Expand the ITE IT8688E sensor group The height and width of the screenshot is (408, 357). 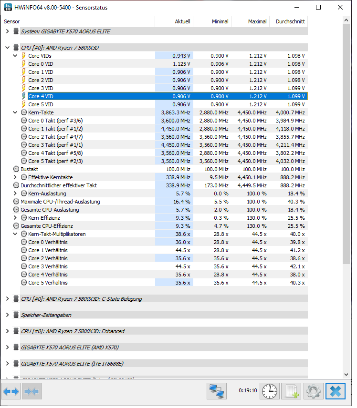[8, 365]
